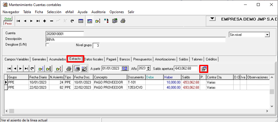Open the Amortizaciones tab
The width and height of the screenshot is (278, 122).
pos(165,59)
